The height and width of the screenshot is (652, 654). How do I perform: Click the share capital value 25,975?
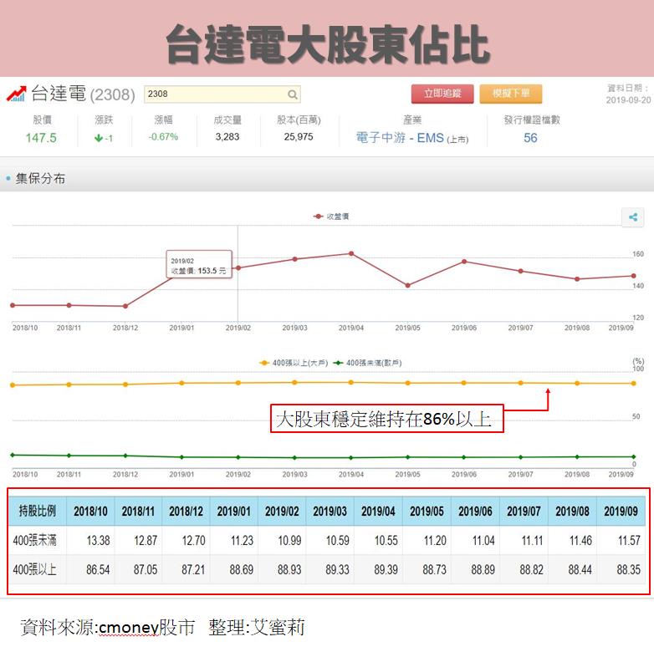[x=299, y=137]
